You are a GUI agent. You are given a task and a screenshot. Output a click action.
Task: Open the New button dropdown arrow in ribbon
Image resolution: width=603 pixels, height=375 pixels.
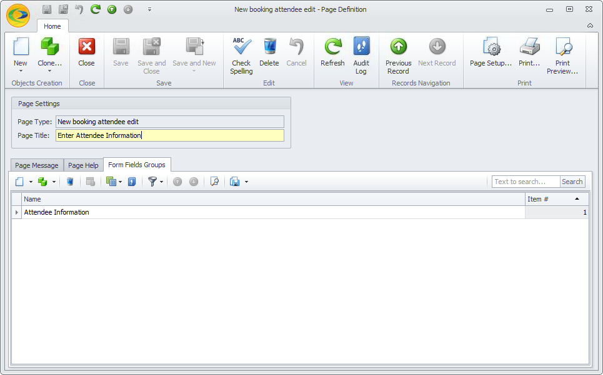(21, 71)
